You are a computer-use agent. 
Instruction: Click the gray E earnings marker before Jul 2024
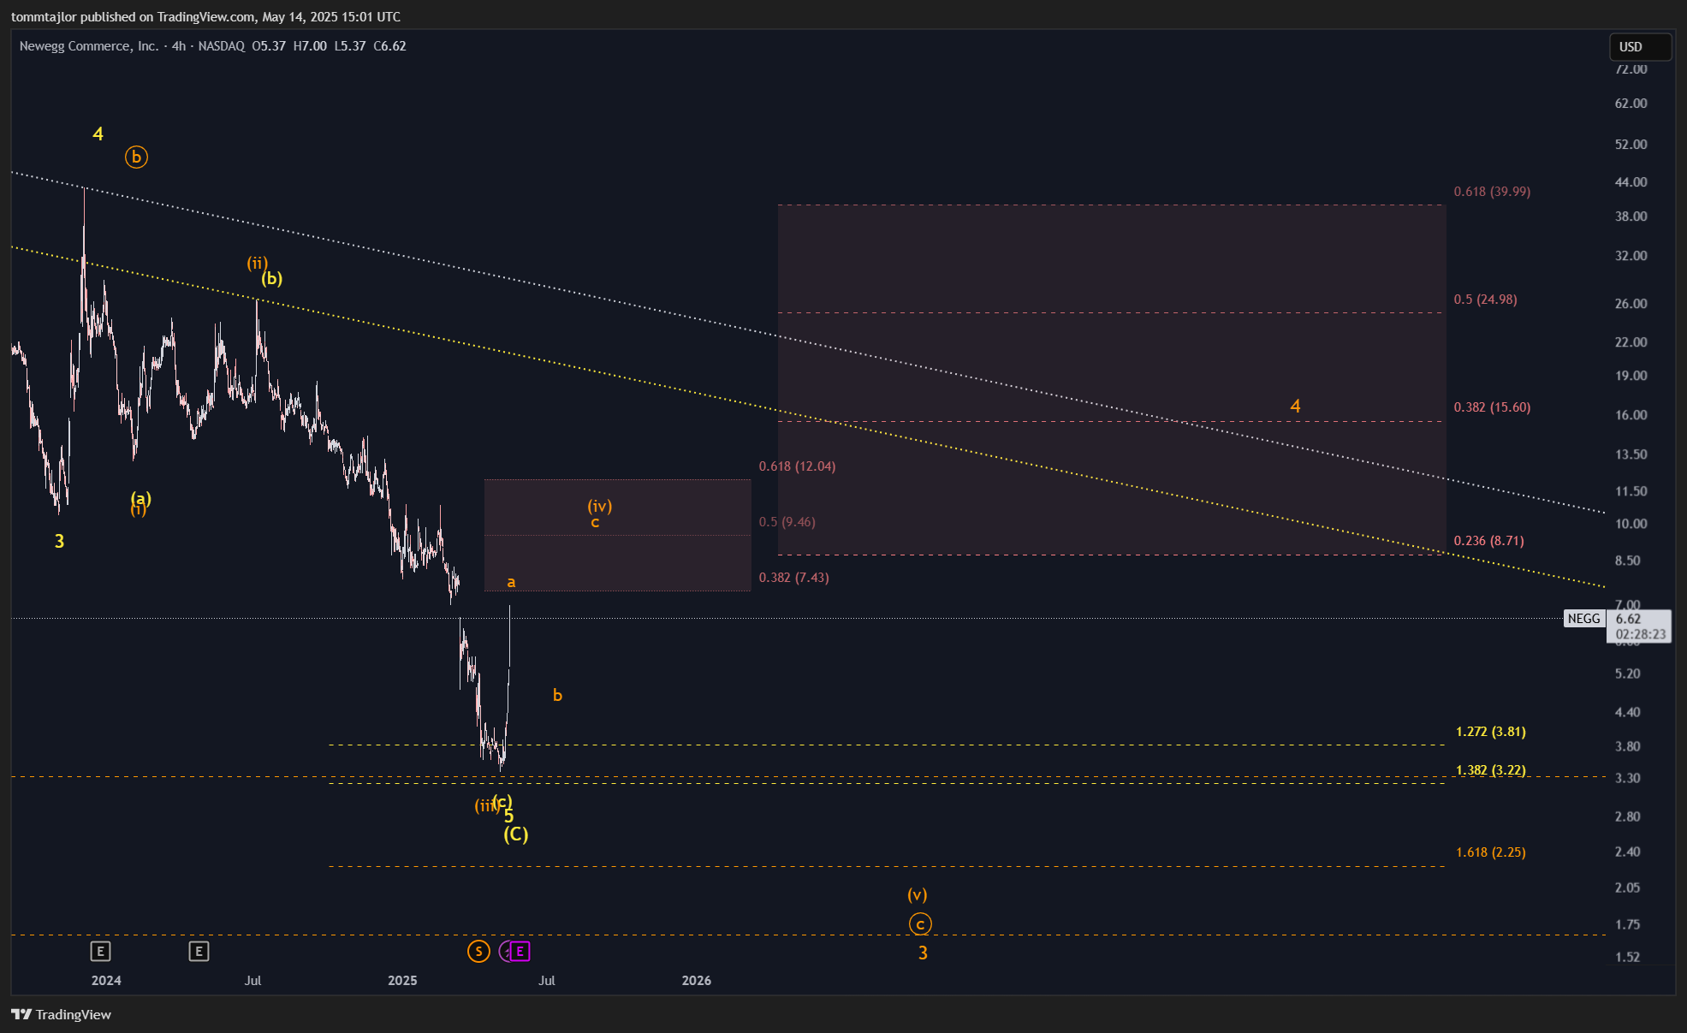199,951
